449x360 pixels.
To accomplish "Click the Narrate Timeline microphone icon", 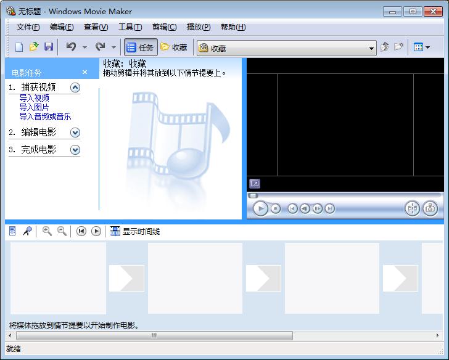I will point(27,231).
